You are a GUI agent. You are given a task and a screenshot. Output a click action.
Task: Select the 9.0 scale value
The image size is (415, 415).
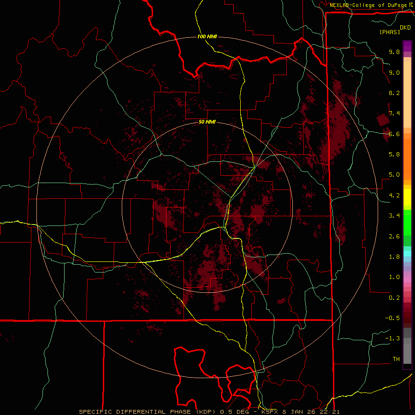[x=394, y=72]
